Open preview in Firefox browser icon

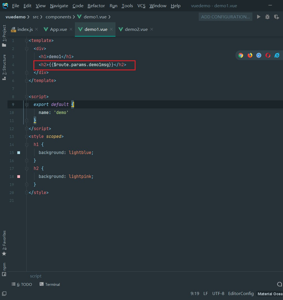pyautogui.click(x=250, y=56)
